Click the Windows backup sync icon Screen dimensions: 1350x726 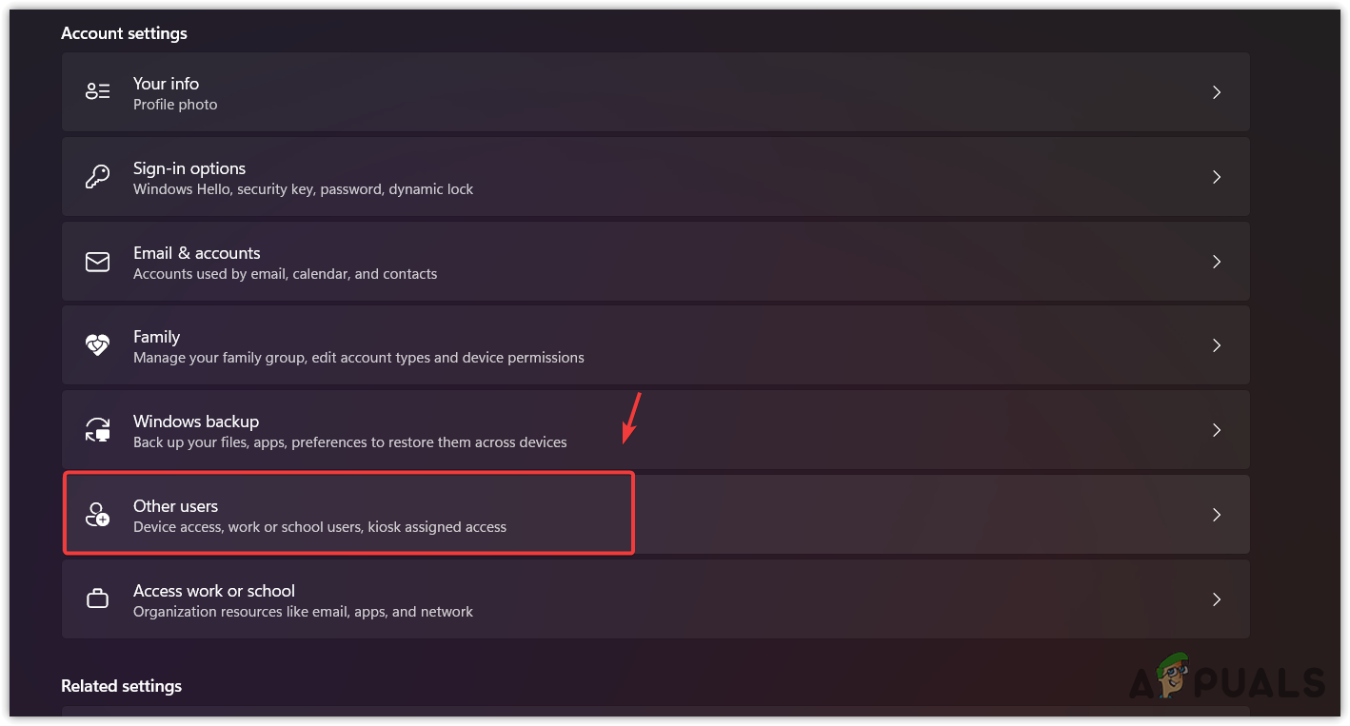coord(98,430)
